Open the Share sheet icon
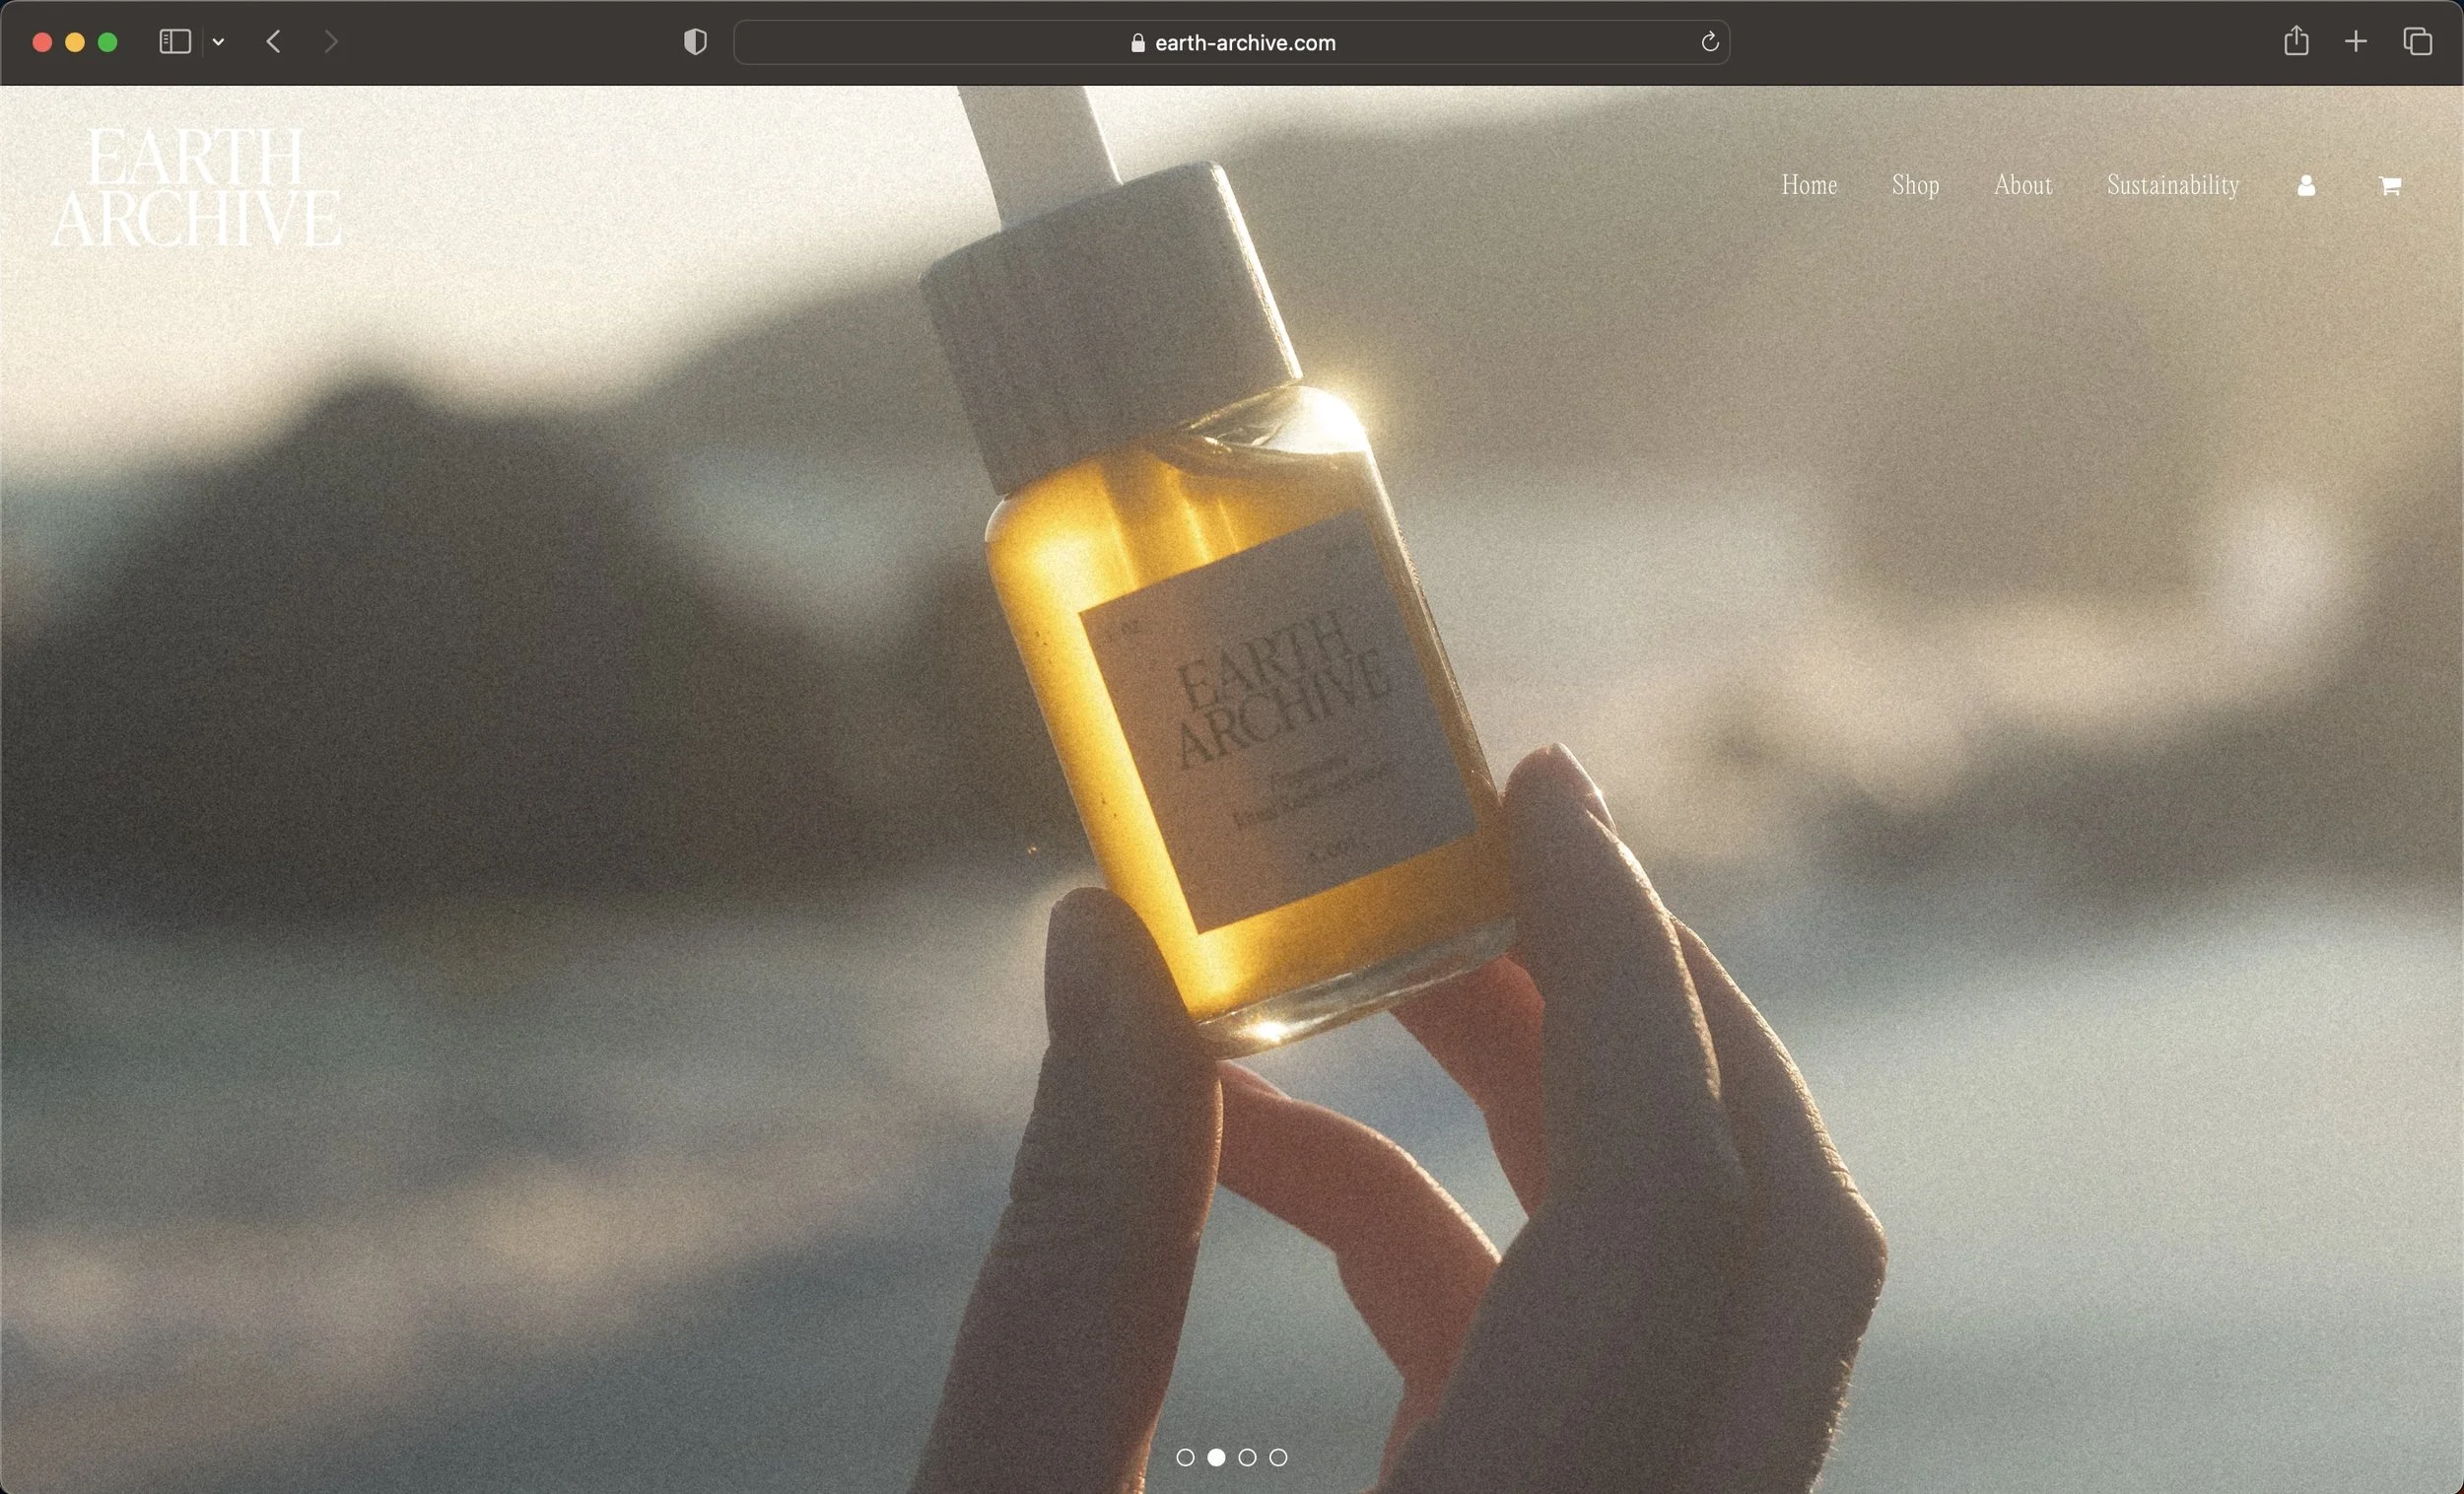 (2296, 42)
